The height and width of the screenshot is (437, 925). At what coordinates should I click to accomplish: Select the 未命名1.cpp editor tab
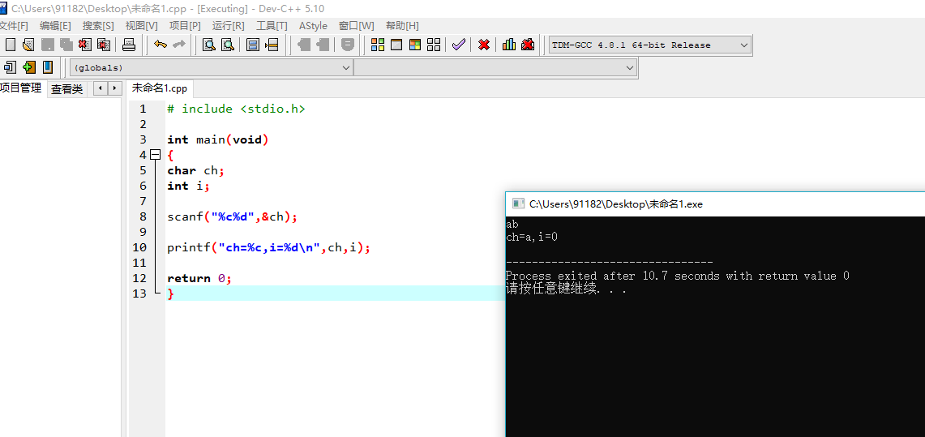pos(159,88)
